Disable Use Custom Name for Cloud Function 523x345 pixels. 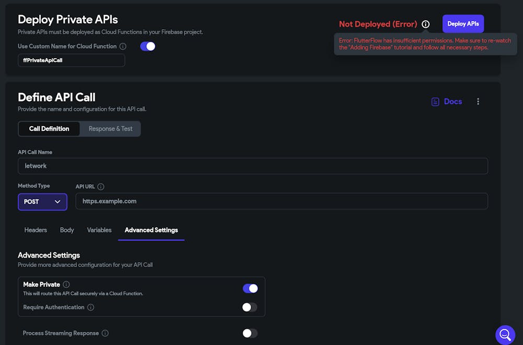[x=148, y=47]
